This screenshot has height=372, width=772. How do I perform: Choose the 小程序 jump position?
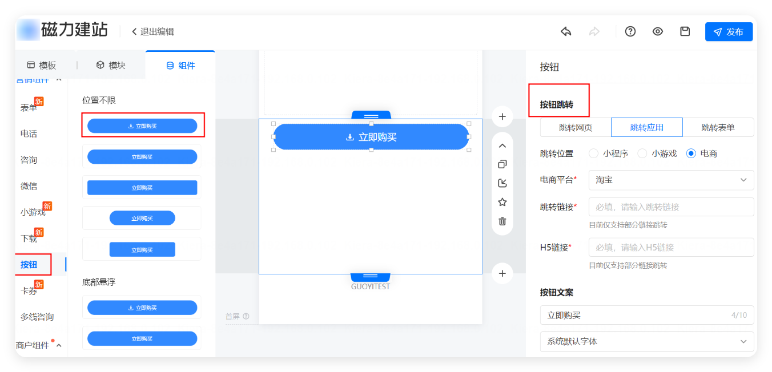(594, 153)
